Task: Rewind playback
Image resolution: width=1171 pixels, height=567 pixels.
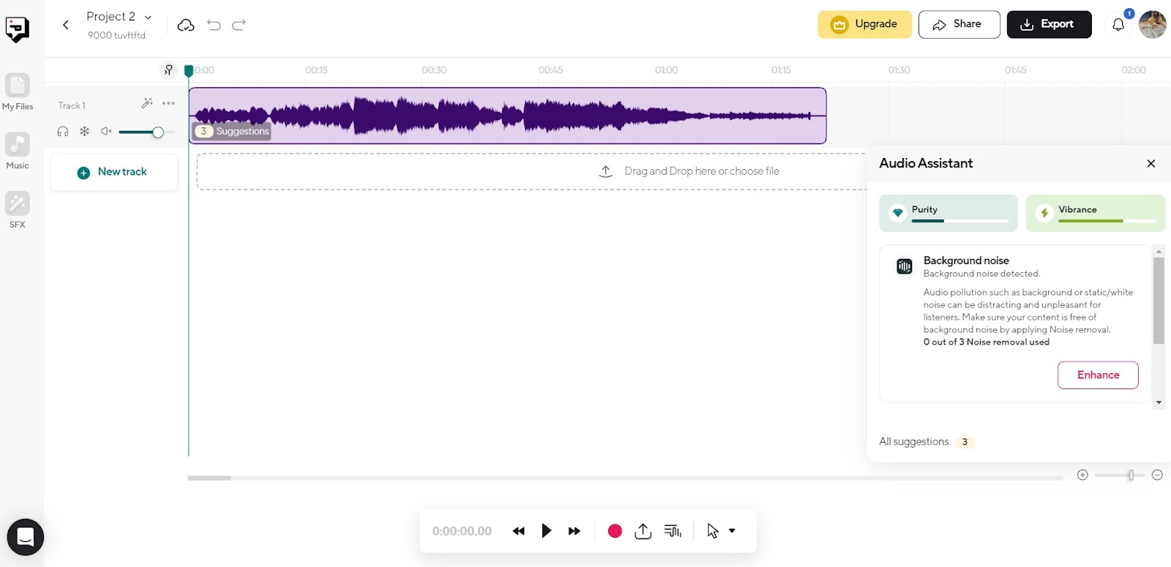Action: pos(518,531)
